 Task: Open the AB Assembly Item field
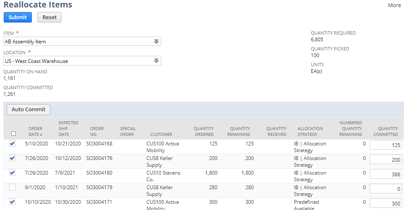pyautogui.click(x=77, y=42)
